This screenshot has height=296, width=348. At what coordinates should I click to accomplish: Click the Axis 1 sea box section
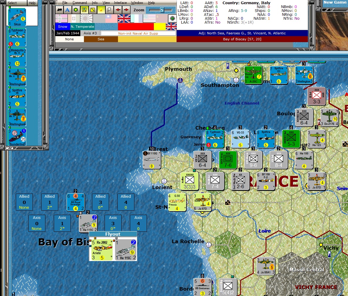coord(62,223)
